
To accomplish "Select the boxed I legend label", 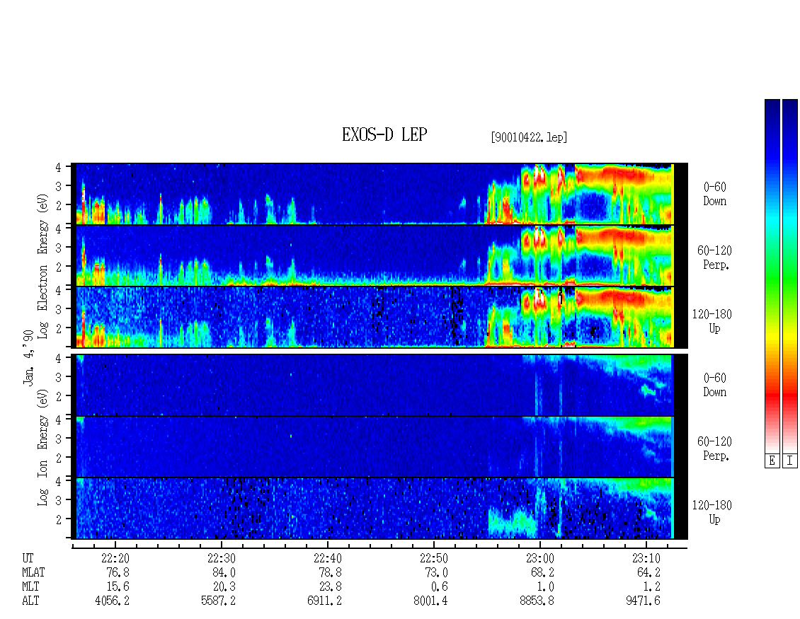I will [x=790, y=461].
